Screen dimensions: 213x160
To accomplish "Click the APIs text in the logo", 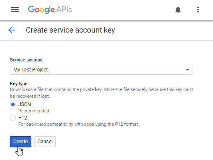I will [64, 10].
